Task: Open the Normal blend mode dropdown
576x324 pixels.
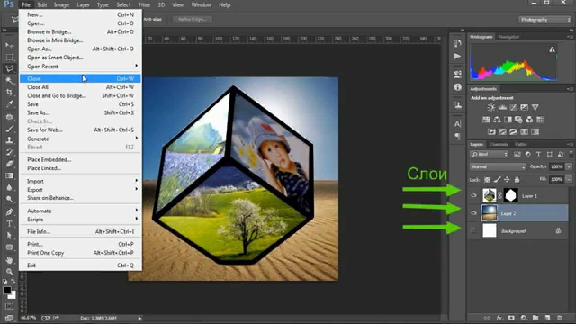Action: point(498,166)
